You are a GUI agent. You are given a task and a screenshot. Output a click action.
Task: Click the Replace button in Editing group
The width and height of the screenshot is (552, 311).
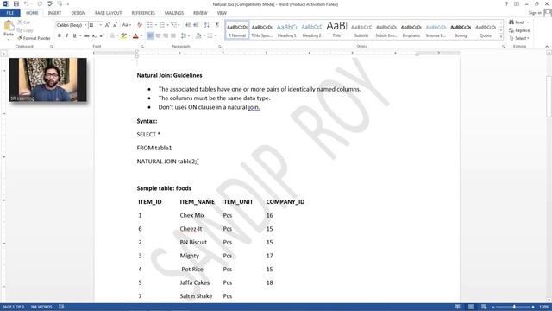pyautogui.click(x=519, y=30)
